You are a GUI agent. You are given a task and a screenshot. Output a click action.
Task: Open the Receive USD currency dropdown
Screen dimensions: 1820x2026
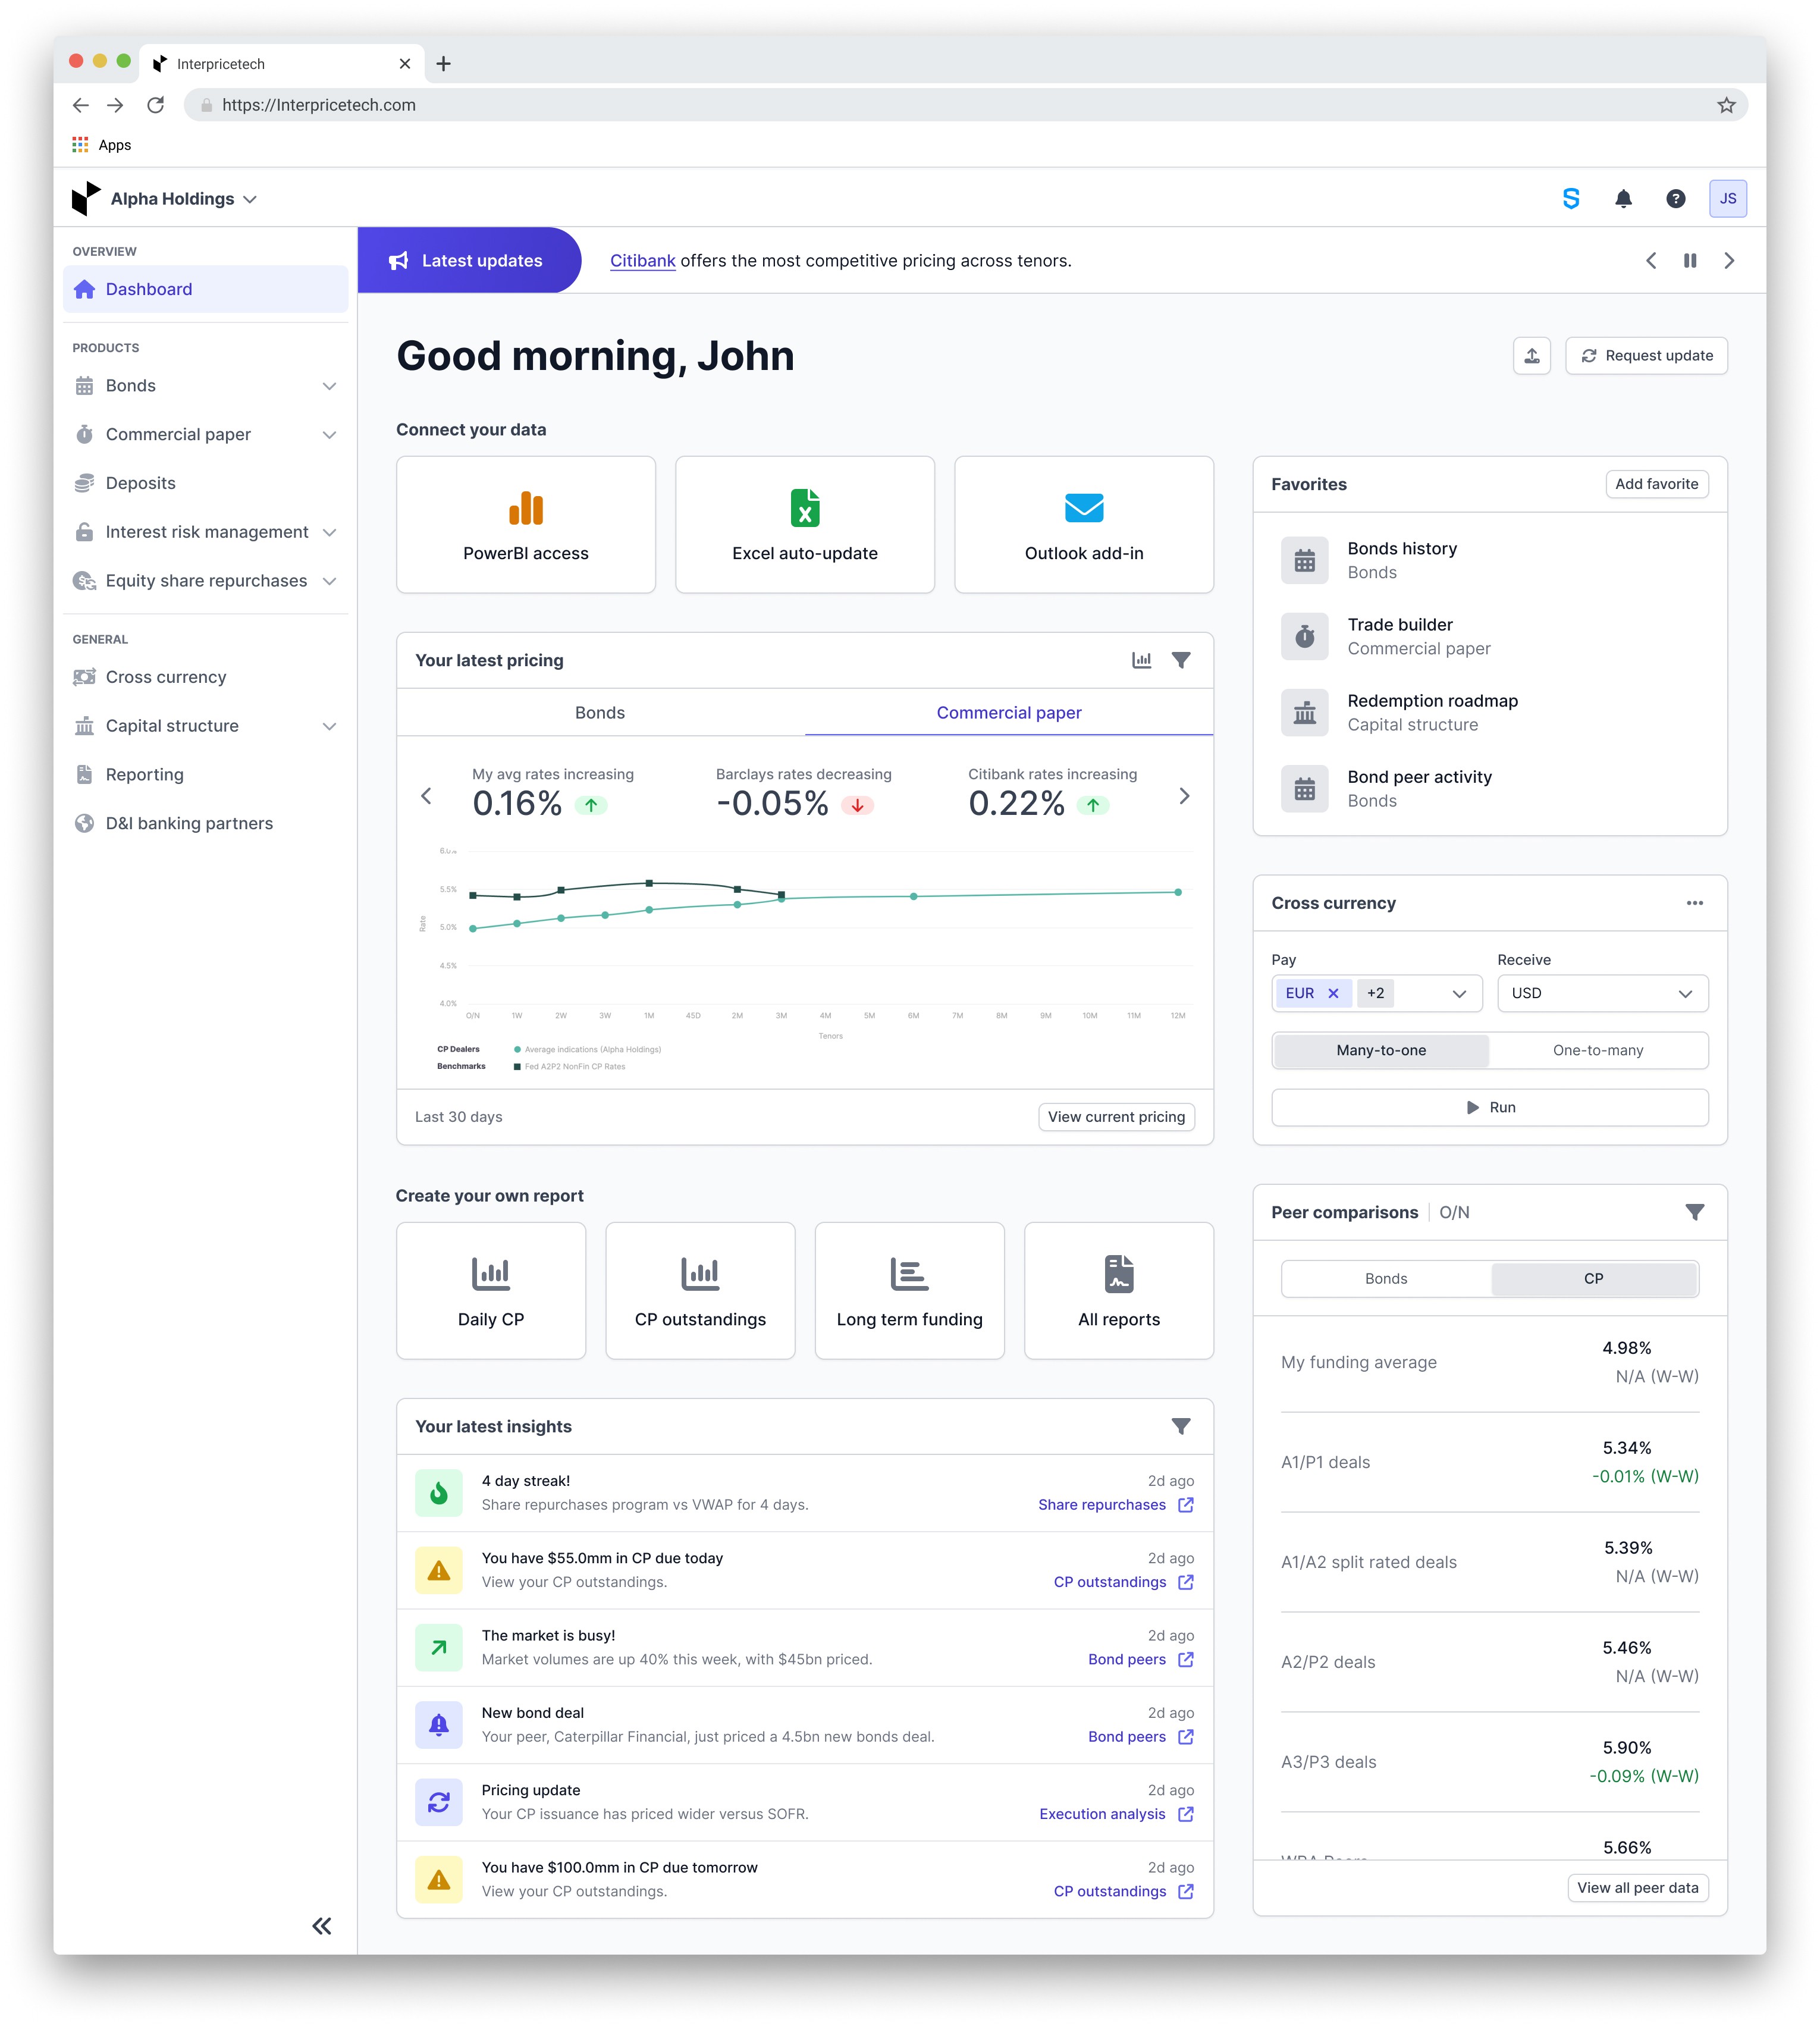pyautogui.click(x=1601, y=993)
